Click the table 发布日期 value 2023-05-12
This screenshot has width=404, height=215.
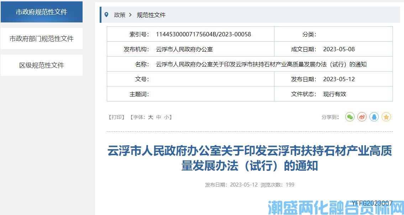(339, 79)
